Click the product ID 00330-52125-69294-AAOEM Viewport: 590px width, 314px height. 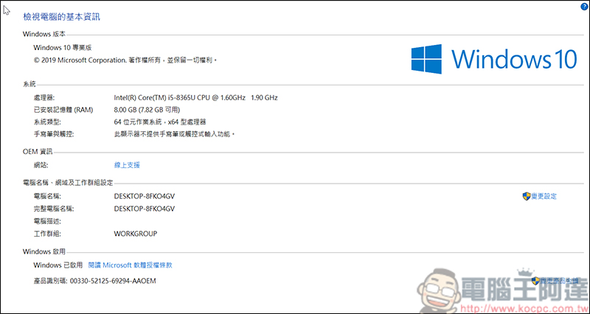113,281
